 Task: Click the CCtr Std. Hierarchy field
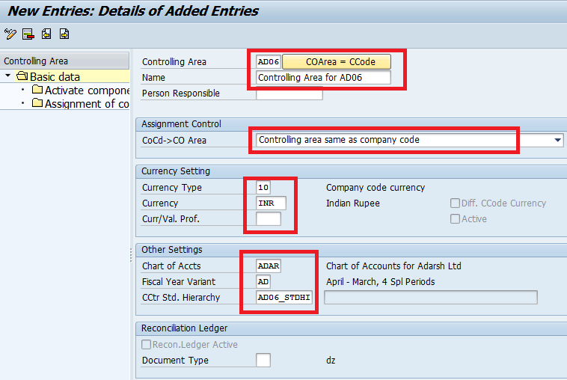click(283, 298)
